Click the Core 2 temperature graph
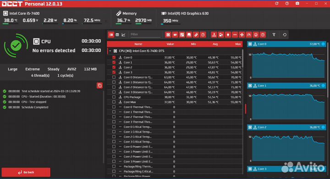330x179 pixels. click(288, 148)
